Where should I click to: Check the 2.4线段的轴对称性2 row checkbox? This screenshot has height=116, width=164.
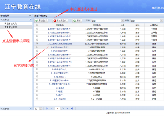[37, 47]
